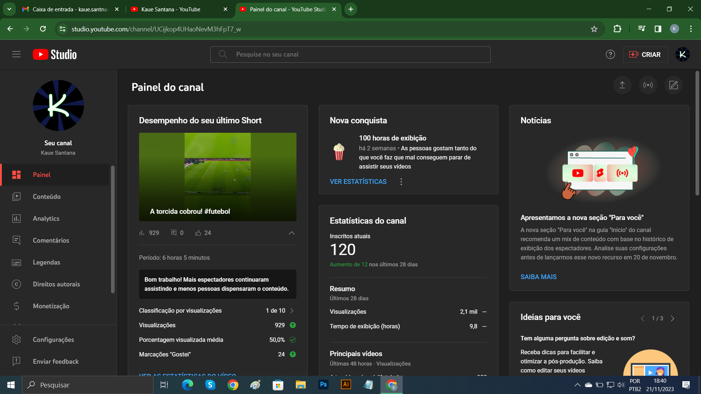This screenshot has width=701, height=394.
Task: Click the live streaming icon in header
Action: (x=648, y=86)
